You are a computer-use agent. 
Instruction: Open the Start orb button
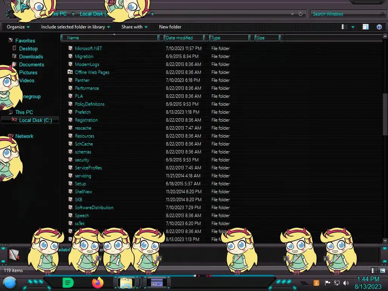9,283
